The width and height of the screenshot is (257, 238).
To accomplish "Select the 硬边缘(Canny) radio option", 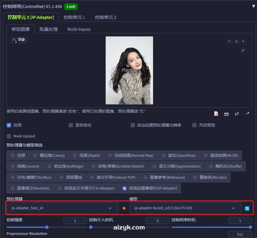I will click(x=35, y=155).
